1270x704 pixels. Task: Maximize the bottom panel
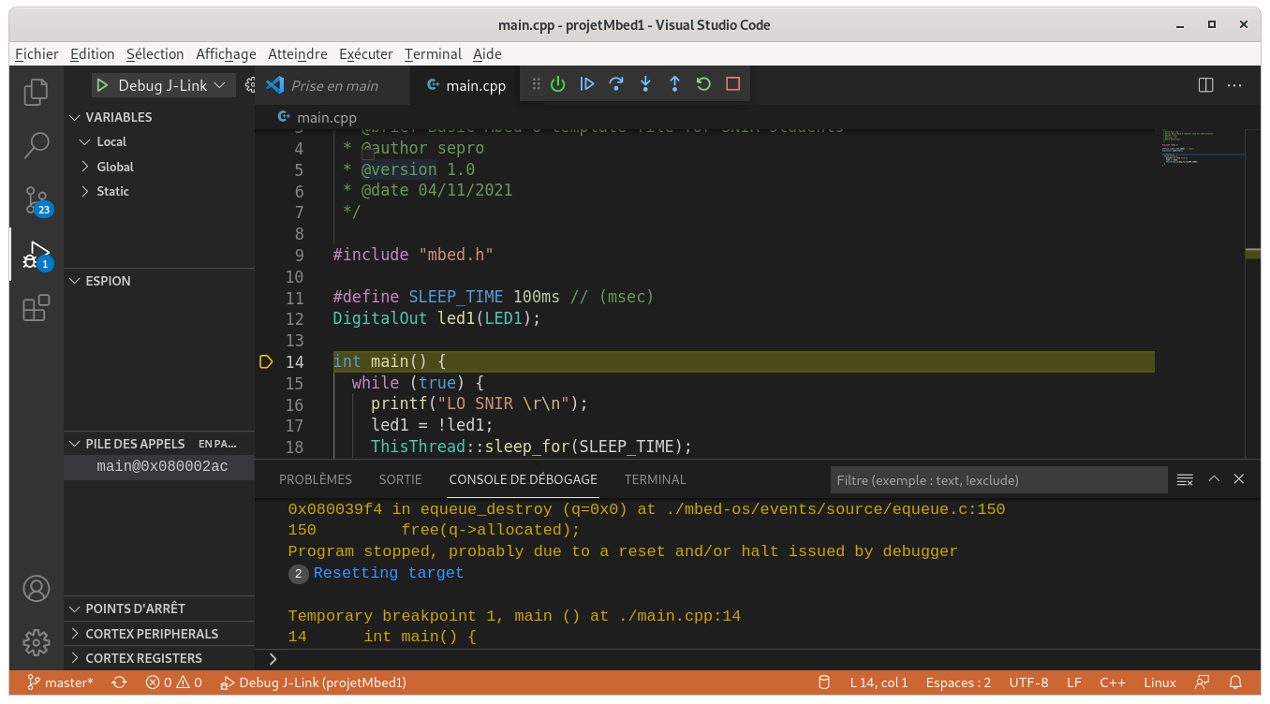(1214, 478)
